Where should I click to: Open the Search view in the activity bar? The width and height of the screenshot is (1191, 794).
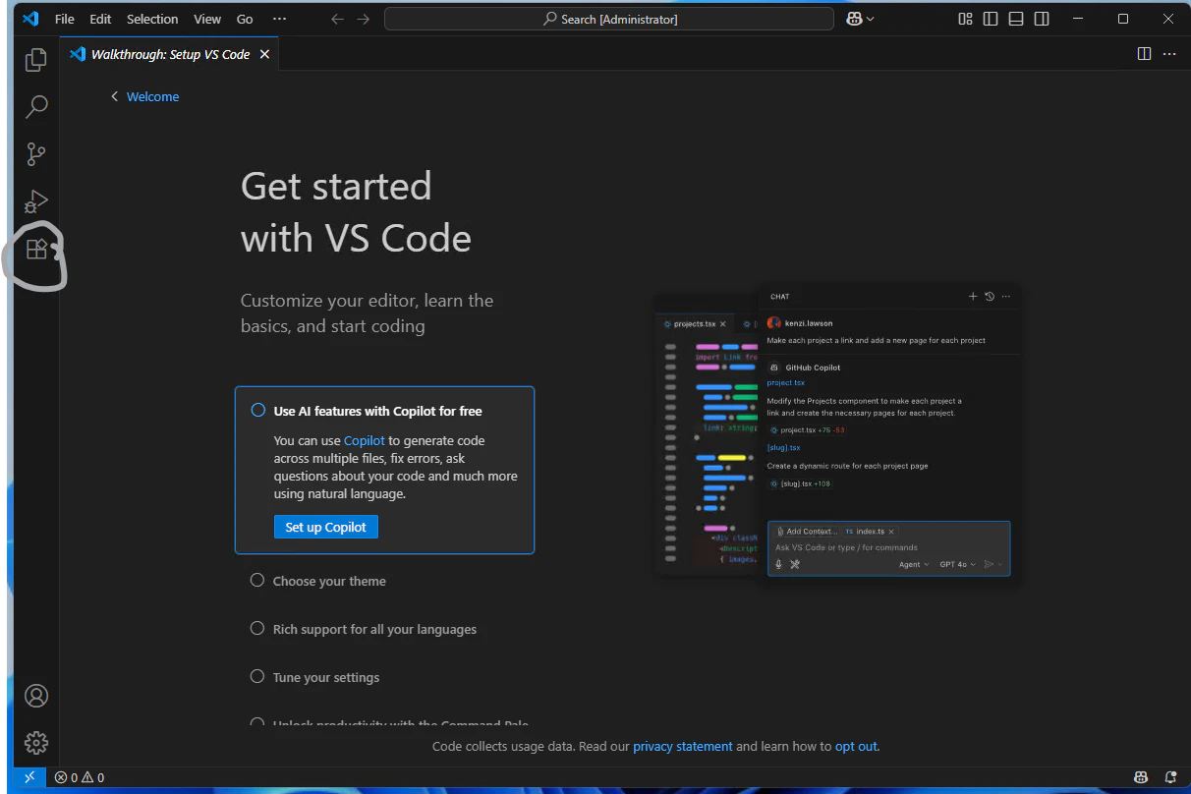pos(36,106)
